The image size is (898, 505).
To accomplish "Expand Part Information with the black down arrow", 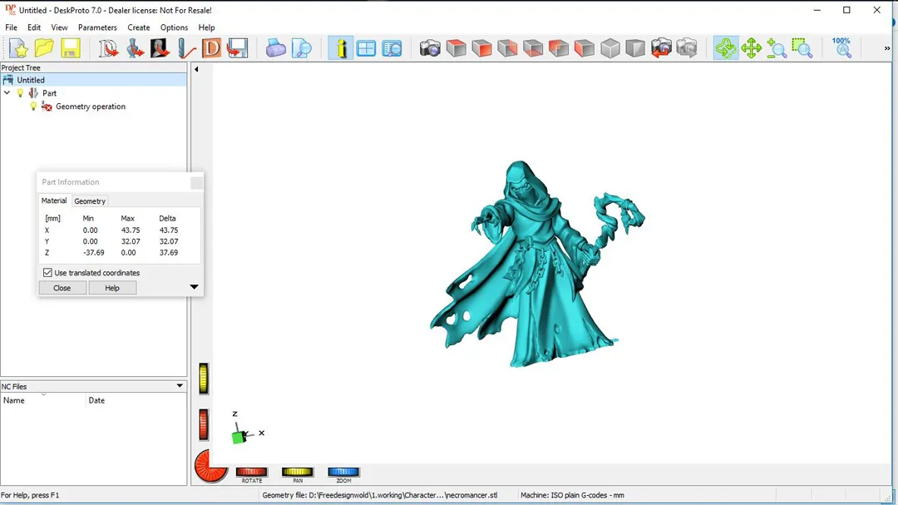I will click(x=194, y=286).
